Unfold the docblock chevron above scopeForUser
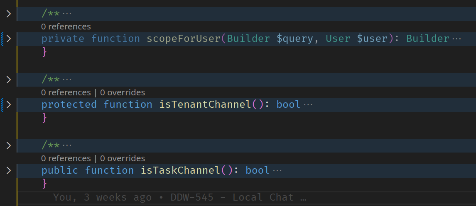The width and height of the screenshot is (476, 206). pos(9,14)
